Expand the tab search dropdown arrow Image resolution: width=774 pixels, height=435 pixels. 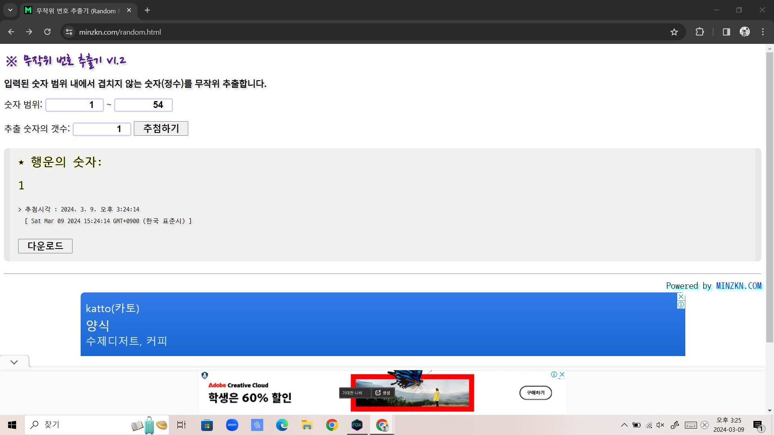coord(10,10)
